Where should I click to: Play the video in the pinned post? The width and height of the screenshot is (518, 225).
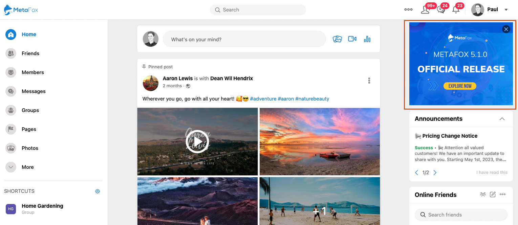click(197, 141)
